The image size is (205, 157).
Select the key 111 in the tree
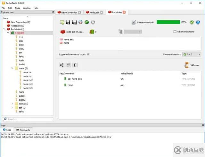click(x=21, y=37)
